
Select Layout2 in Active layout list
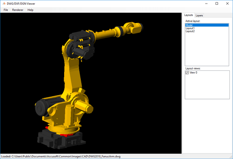pos(207,31)
